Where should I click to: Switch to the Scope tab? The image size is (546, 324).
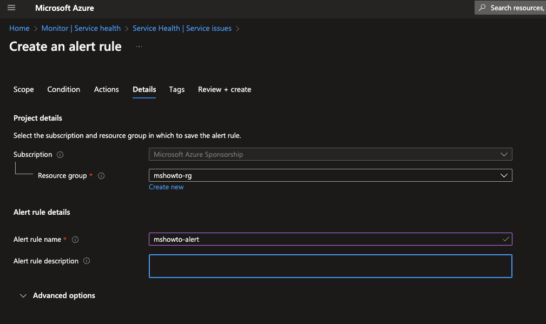[x=24, y=89]
